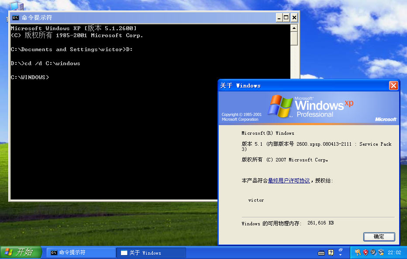Click the command prompt vertical scroll thumb
Screen dimensions: 407x259
294,38
